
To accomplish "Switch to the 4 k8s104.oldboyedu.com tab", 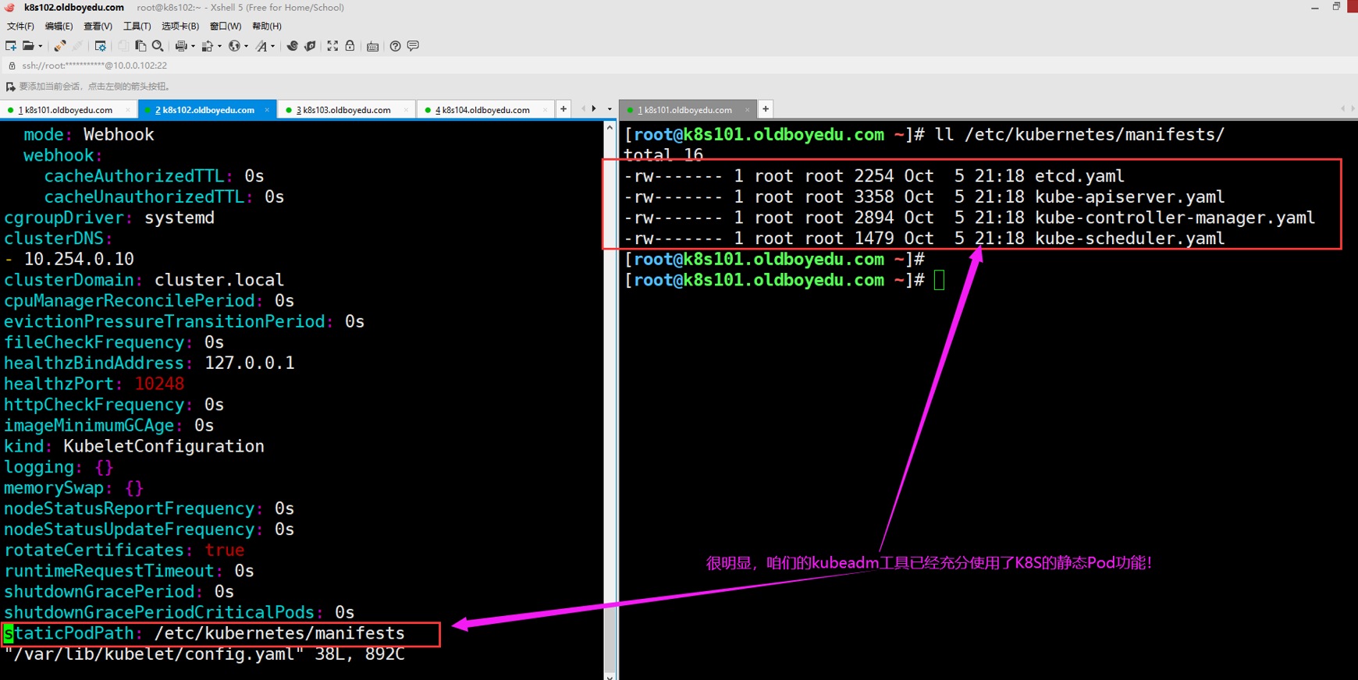I will point(482,110).
